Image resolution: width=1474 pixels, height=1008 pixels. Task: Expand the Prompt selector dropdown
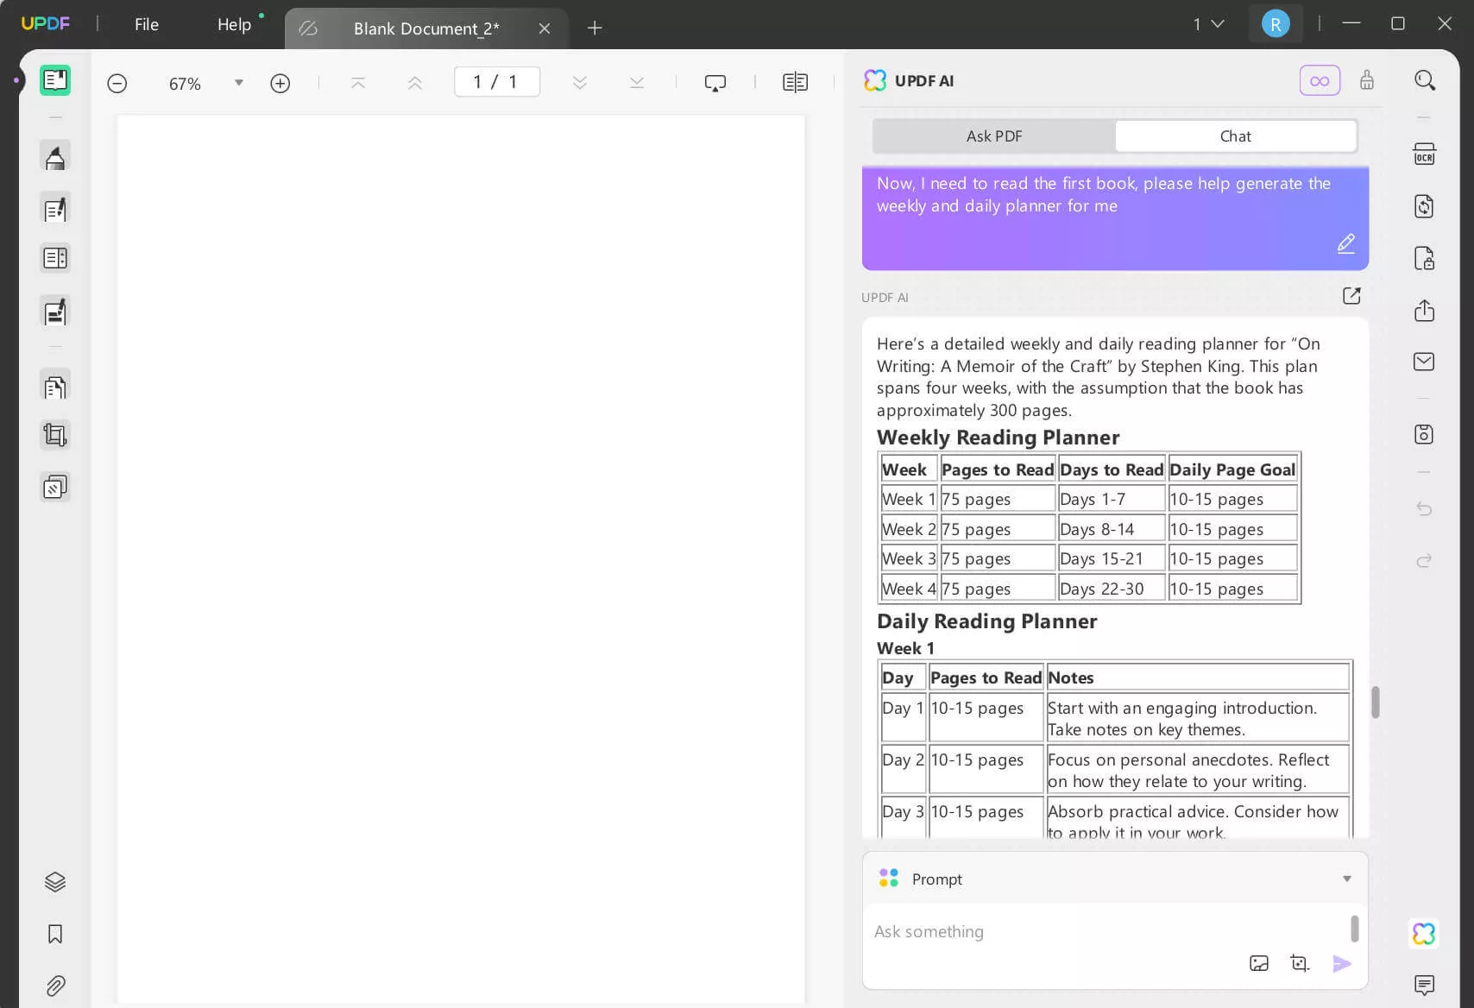click(x=1346, y=879)
